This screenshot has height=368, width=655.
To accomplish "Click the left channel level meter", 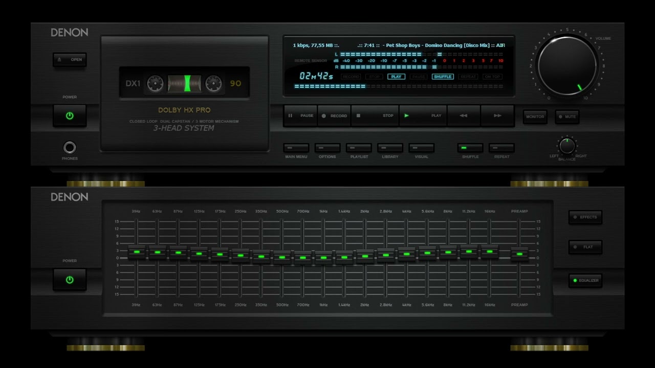I will pyautogui.click(x=422, y=54).
